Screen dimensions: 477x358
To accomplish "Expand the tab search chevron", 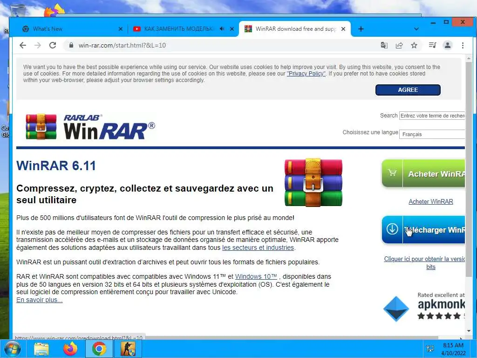I will tap(416, 29).
